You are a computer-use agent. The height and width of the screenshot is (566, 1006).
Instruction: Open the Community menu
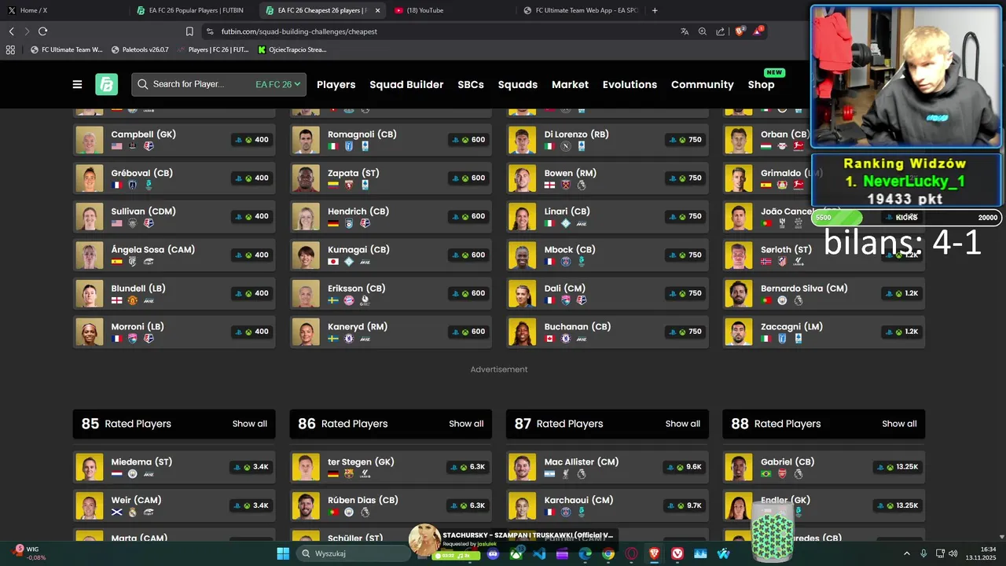(702, 84)
